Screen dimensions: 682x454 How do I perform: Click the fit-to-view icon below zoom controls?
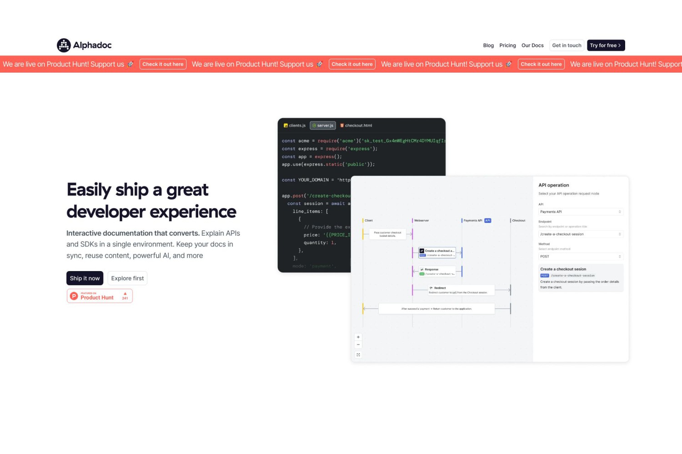358,355
